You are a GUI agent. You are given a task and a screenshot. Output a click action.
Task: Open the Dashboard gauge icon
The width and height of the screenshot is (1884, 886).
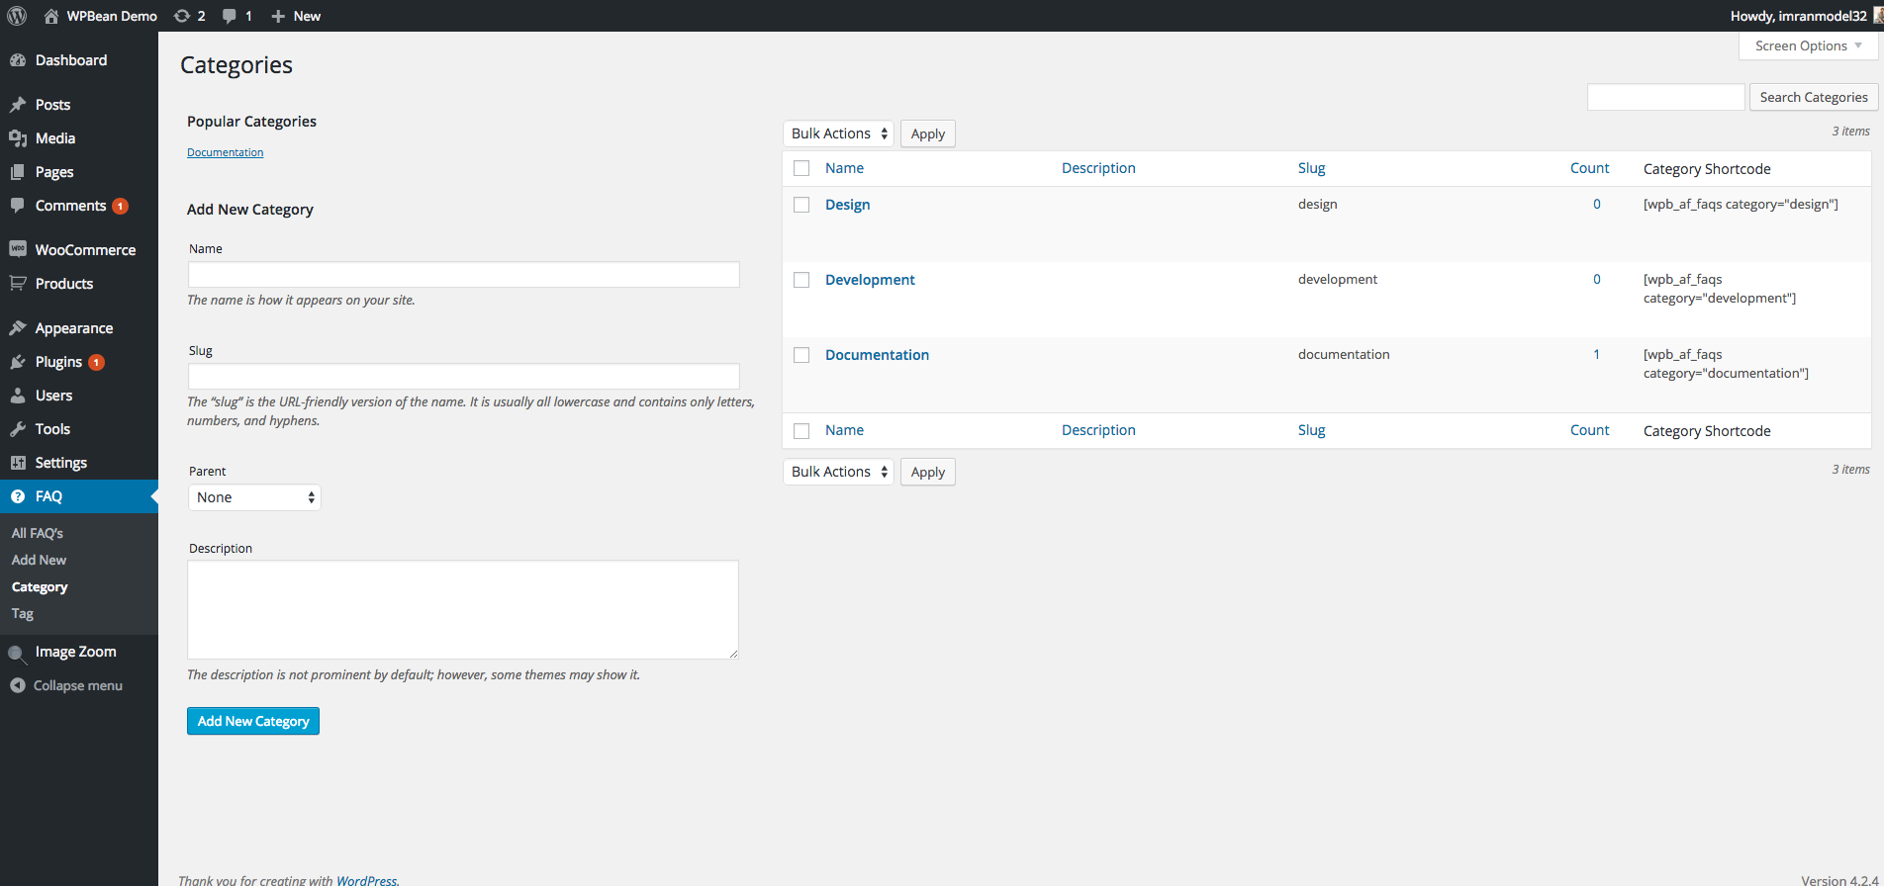(18, 60)
